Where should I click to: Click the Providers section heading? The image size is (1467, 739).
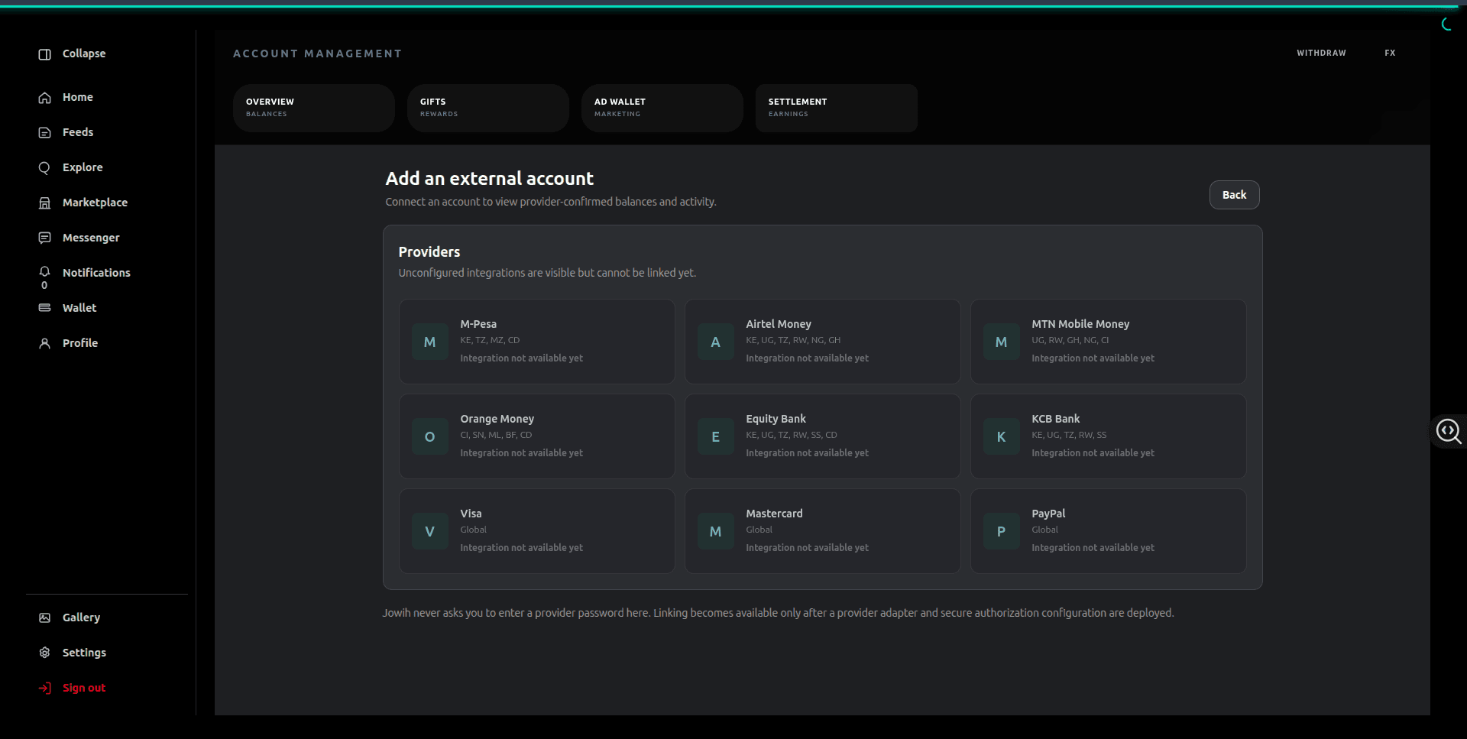429,252
